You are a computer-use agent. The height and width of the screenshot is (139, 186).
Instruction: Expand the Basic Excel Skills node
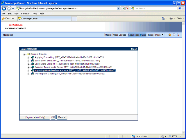(x=28, y=61)
